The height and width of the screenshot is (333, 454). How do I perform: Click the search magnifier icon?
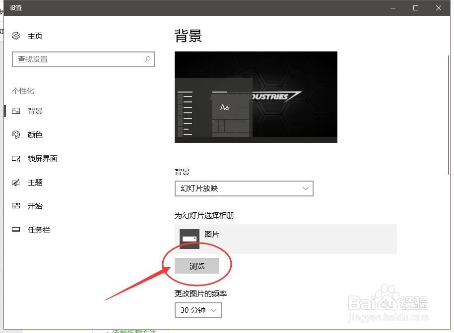(x=147, y=59)
